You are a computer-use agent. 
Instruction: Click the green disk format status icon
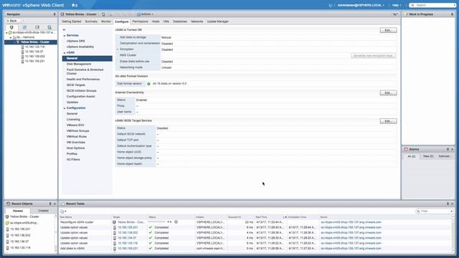pyautogui.click(x=148, y=84)
